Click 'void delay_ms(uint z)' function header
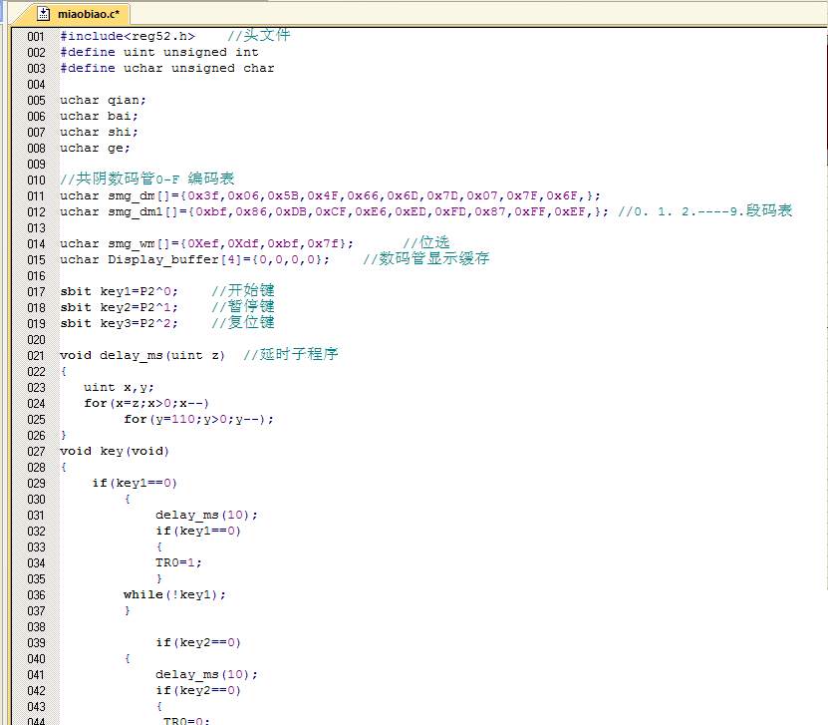Image resolution: width=828 pixels, height=725 pixels. pyautogui.click(x=142, y=356)
